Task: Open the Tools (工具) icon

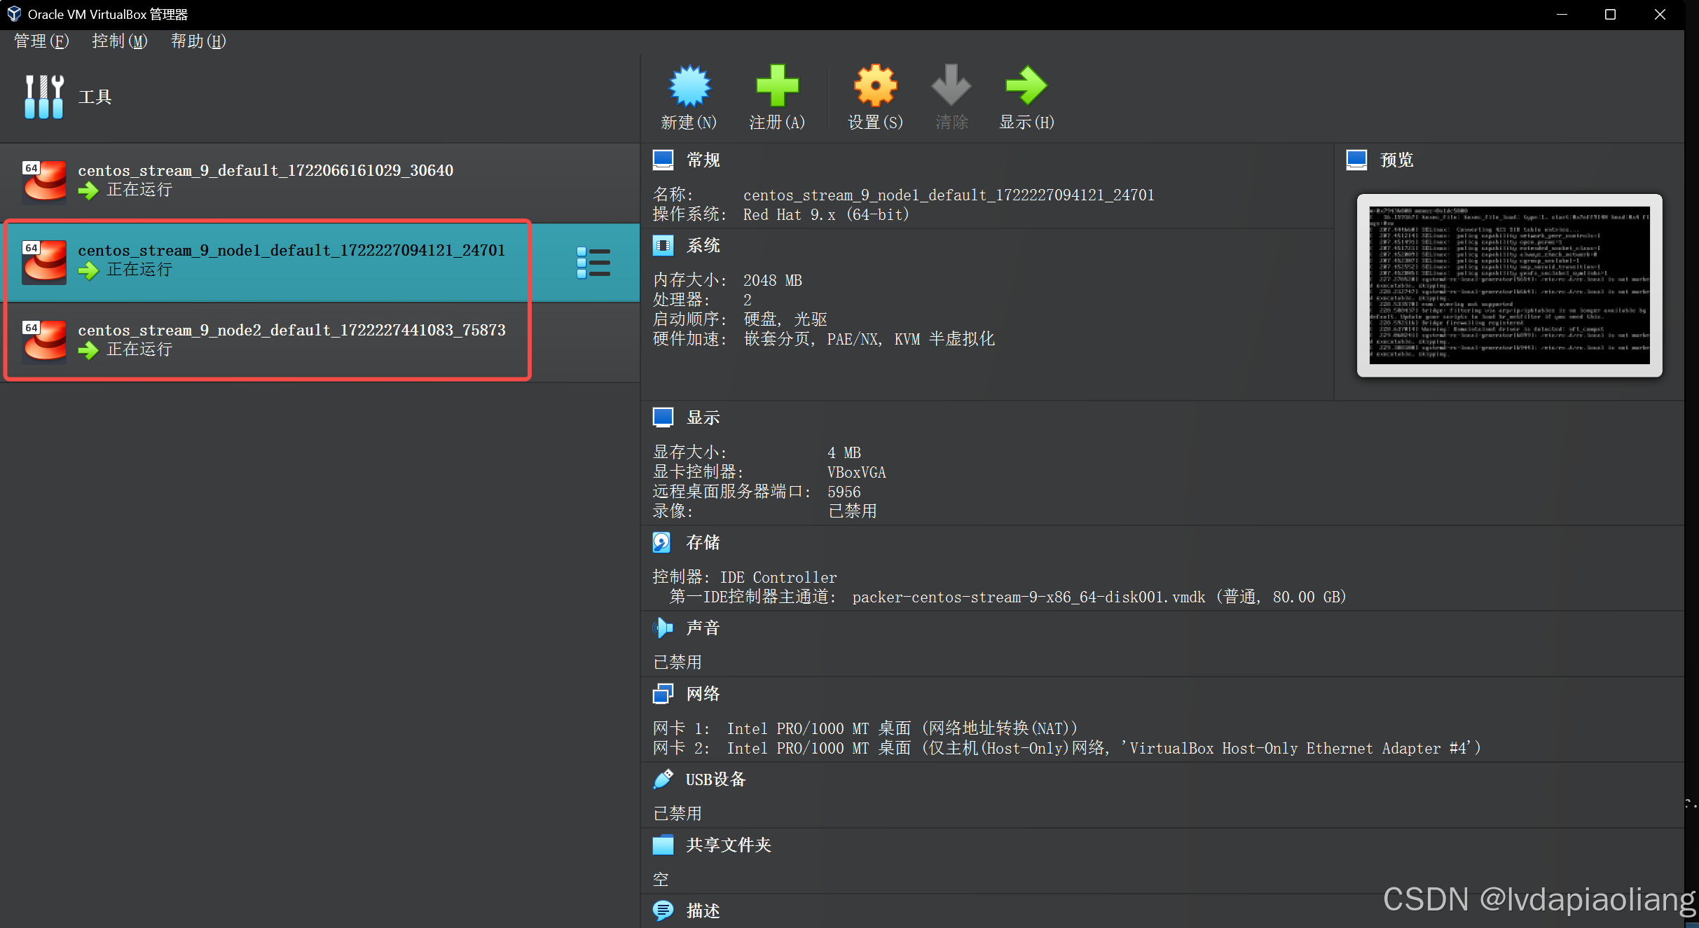Action: 44,97
